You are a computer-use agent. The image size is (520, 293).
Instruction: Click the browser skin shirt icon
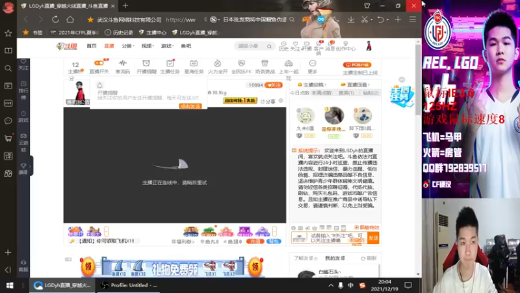pos(367,6)
